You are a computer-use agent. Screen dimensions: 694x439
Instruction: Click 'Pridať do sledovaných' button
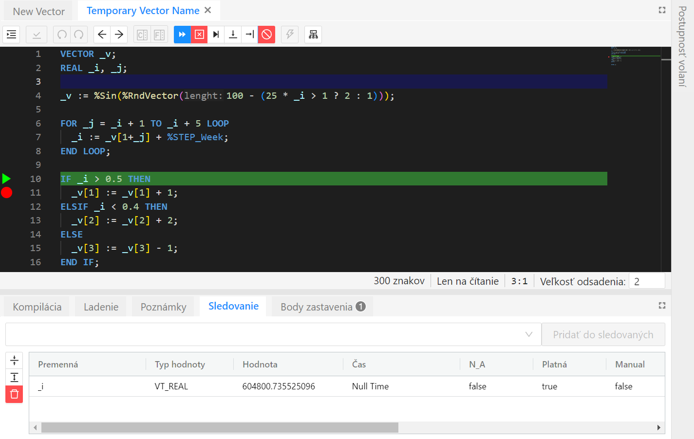(603, 334)
